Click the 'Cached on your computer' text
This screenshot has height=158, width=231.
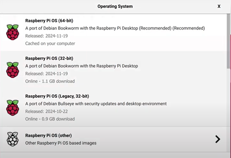pos(50,43)
